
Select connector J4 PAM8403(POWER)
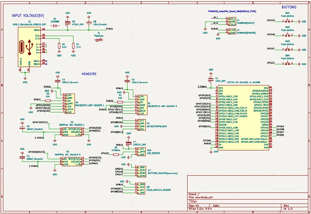[x=232, y=31]
